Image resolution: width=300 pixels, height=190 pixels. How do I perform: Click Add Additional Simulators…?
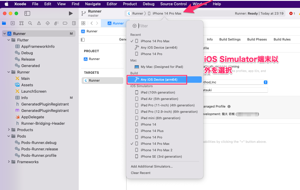(152, 166)
